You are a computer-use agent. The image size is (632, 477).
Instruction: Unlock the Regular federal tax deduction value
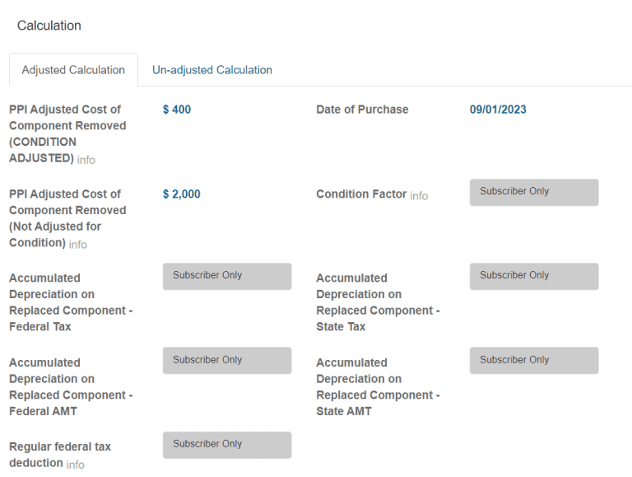(x=227, y=445)
